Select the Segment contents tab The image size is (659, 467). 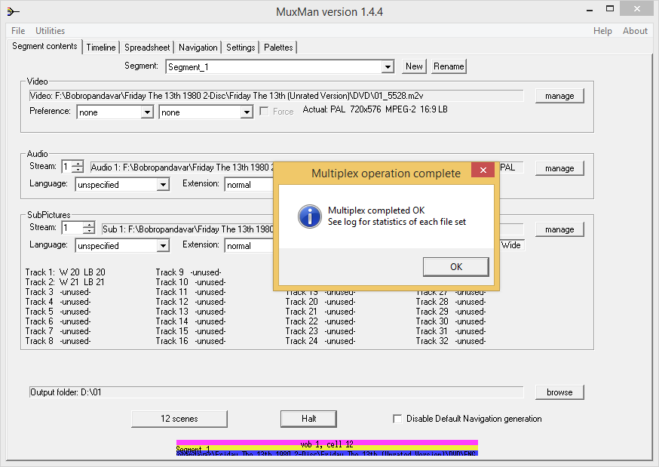point(44,46)
